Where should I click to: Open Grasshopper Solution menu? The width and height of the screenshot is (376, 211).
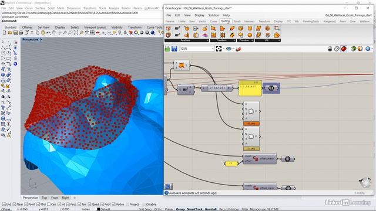(213, 15)
